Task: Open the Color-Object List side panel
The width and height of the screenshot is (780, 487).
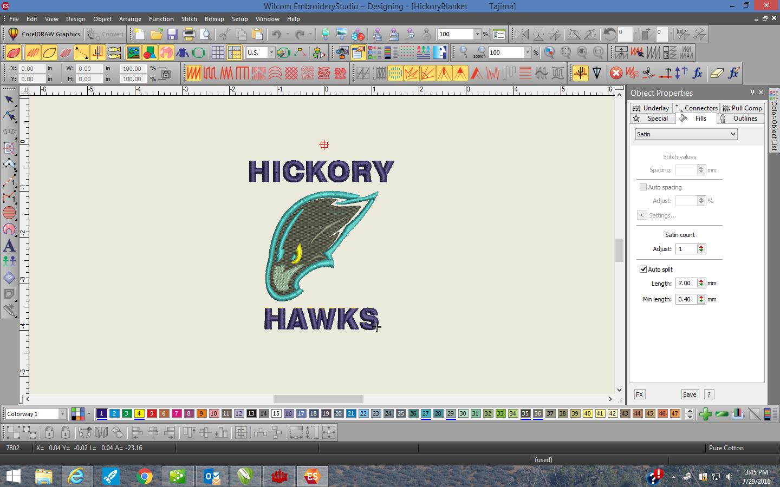Action: point(773,120)
